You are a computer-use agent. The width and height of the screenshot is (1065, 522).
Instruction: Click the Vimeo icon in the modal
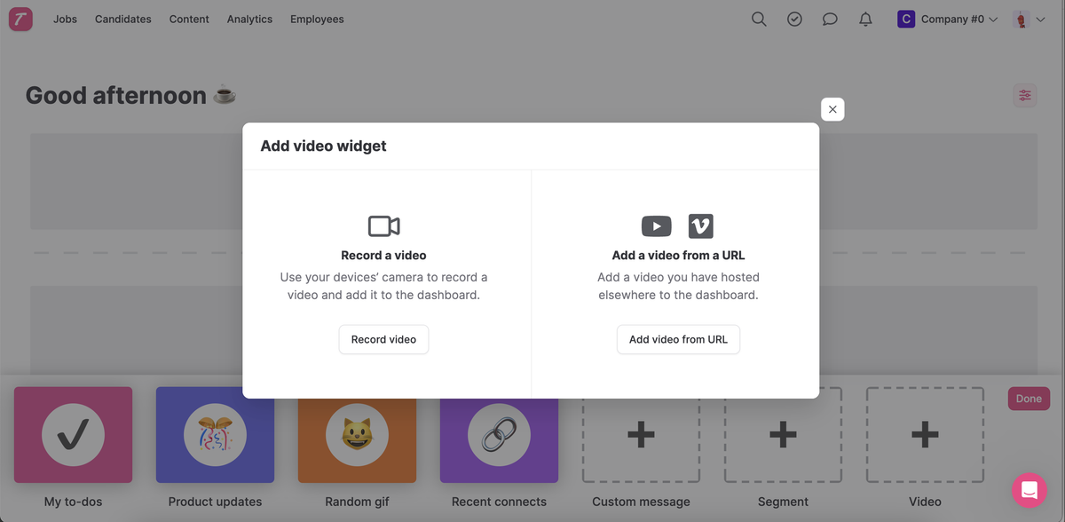click(x=701, y=225)
